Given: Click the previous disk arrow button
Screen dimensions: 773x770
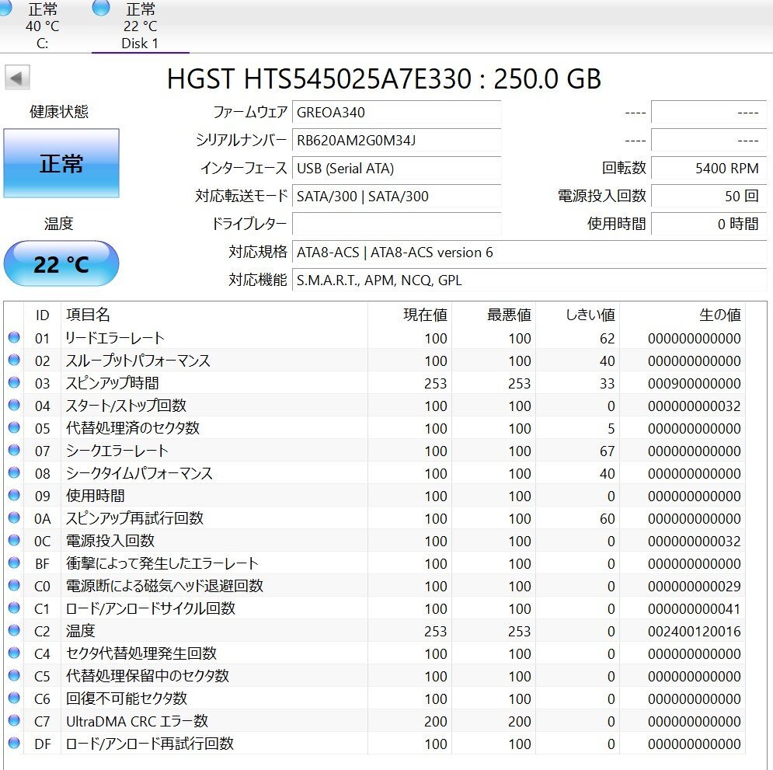Looking at the screenshot, I should (x=17, y=78).
